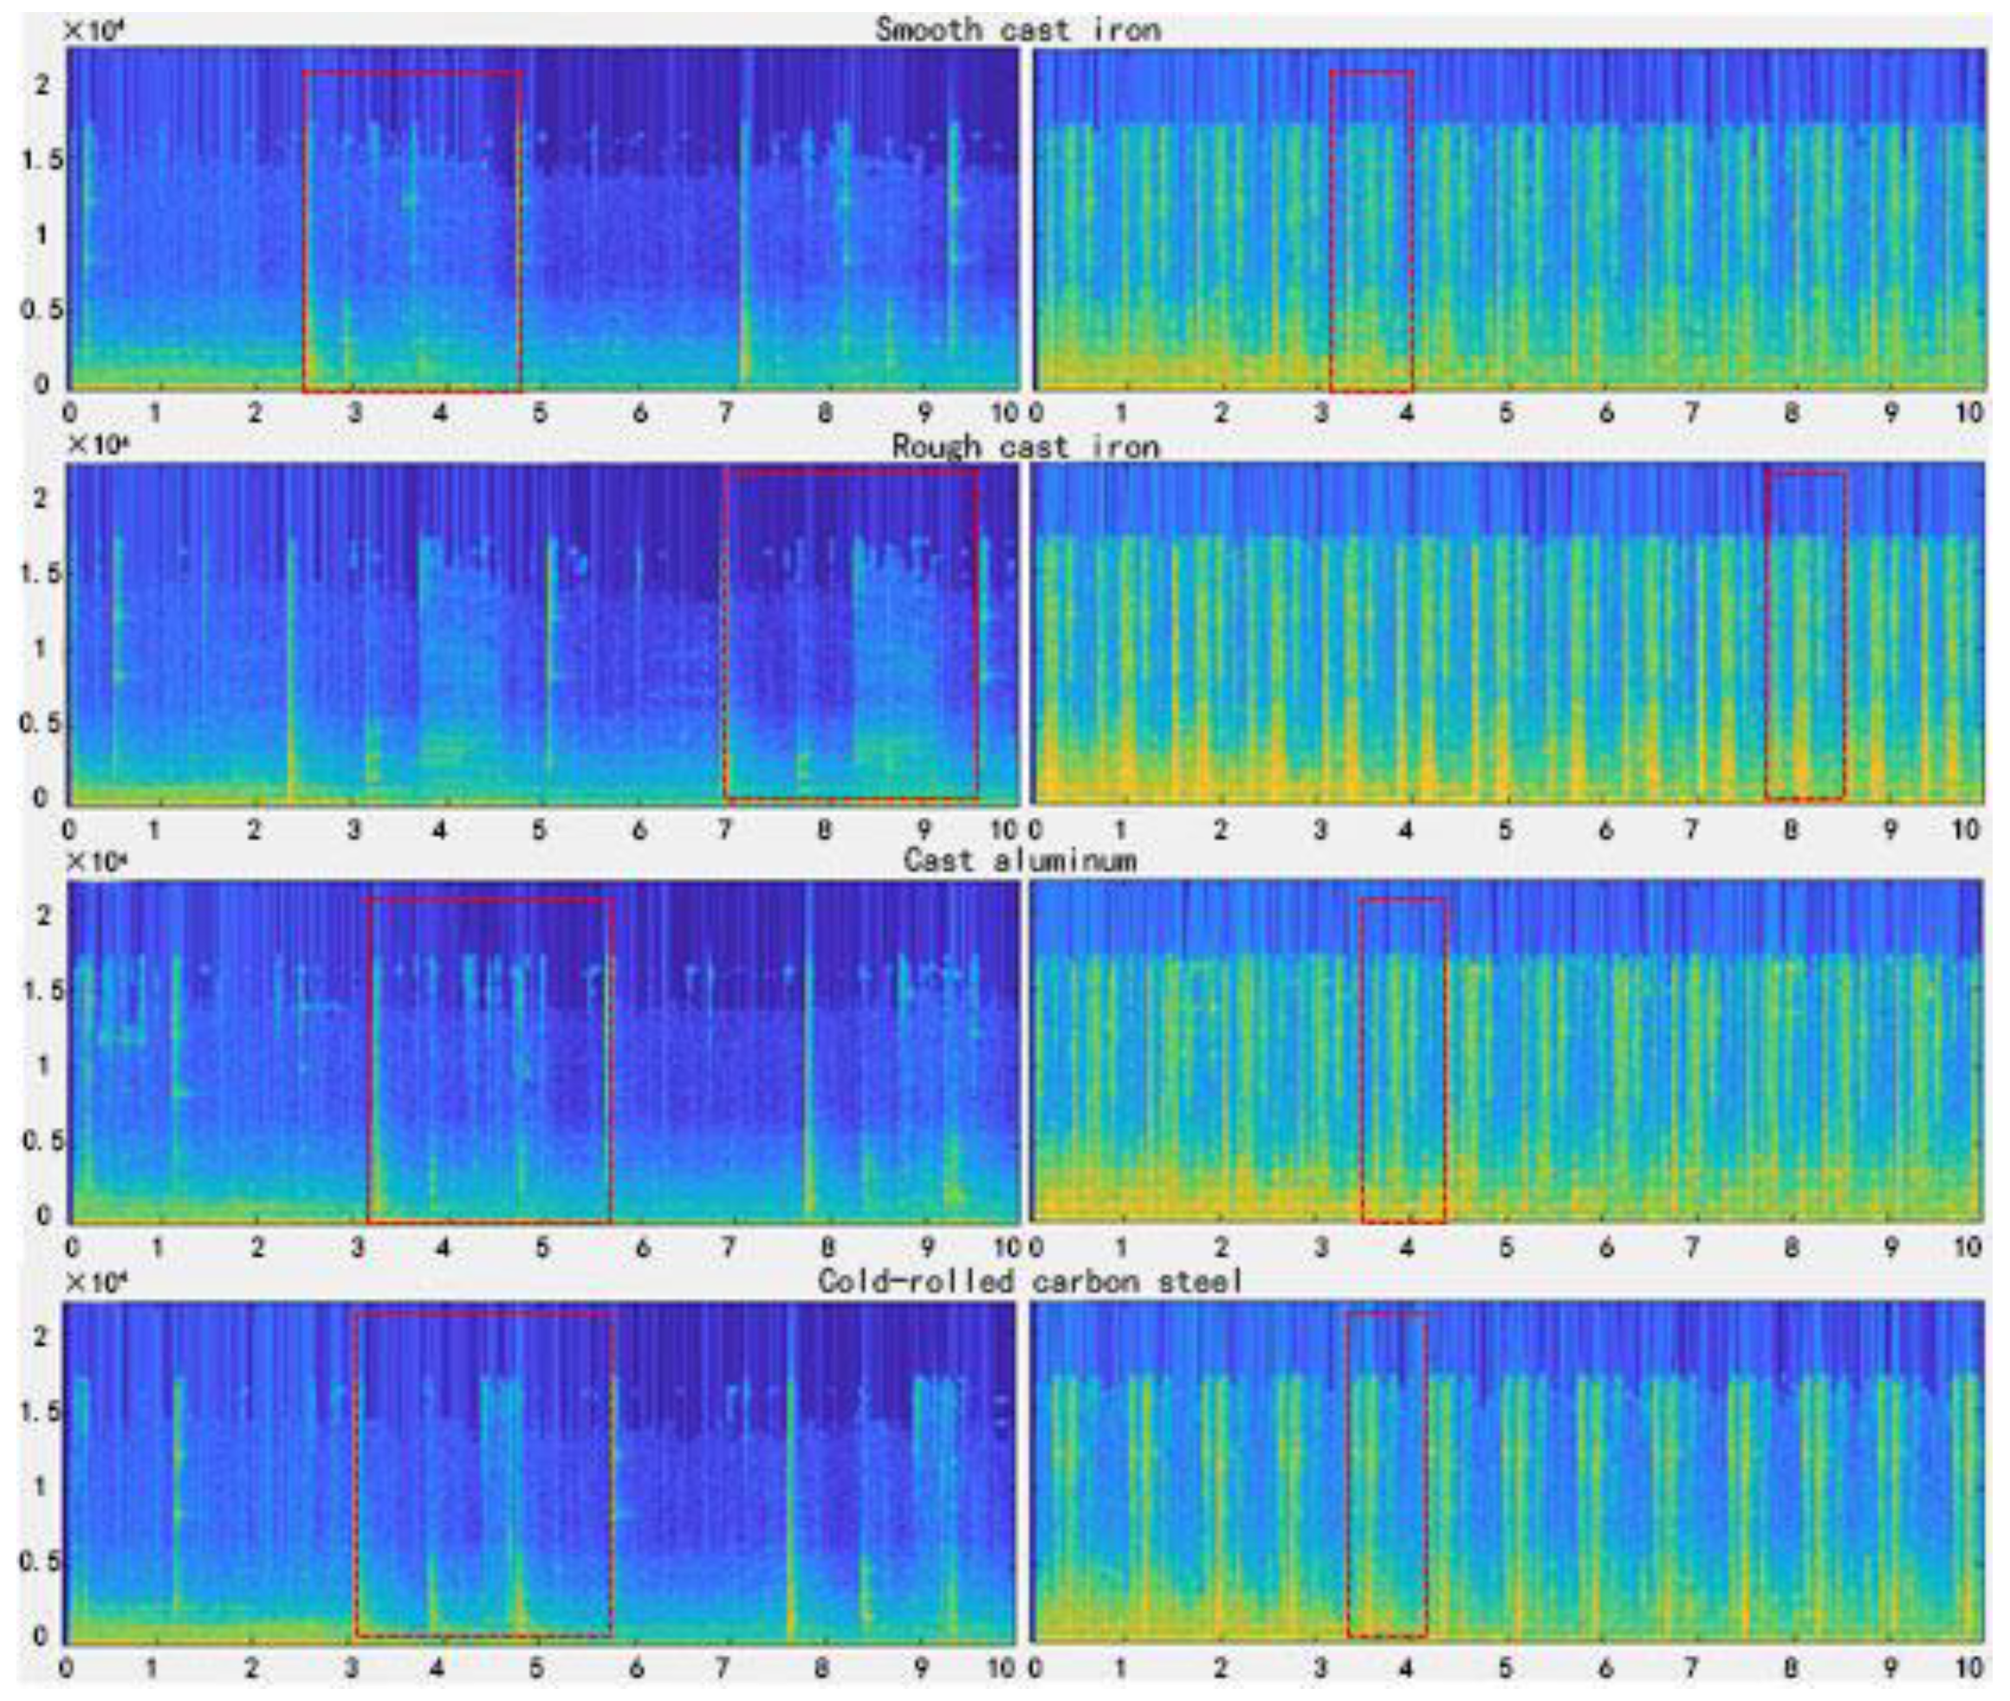Click the 'Rough cast iron' title text
This screenshot has width=2010, height=1701.
(x=1024, y=446)
